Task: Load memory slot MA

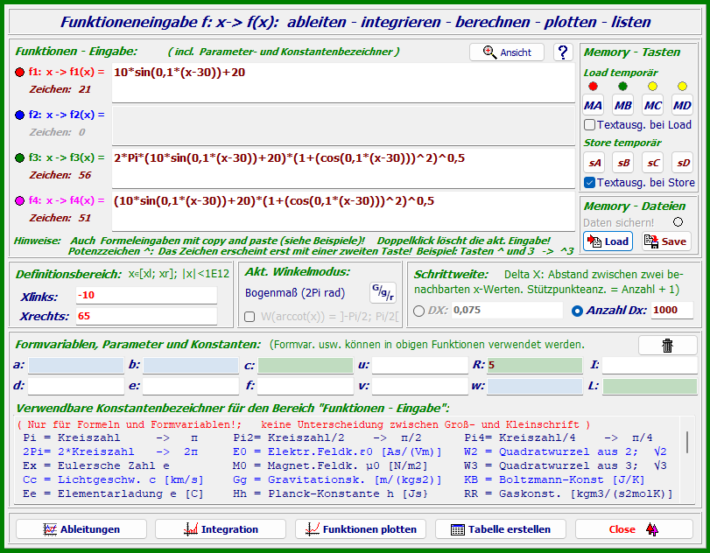Action: (x=594, y=105)
